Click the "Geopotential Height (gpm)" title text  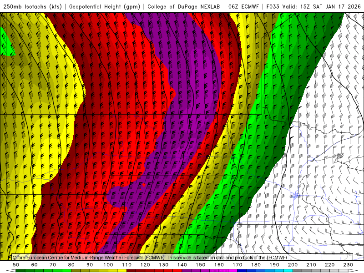pos(105,6)
